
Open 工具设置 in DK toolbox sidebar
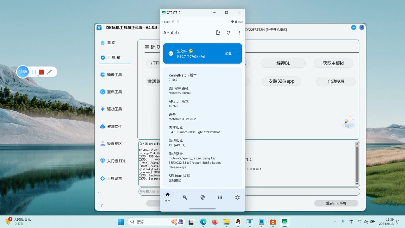[x=111, y=178]
